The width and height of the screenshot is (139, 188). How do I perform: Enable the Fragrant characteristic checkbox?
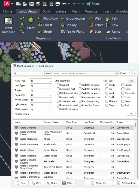tap(58, 85)
